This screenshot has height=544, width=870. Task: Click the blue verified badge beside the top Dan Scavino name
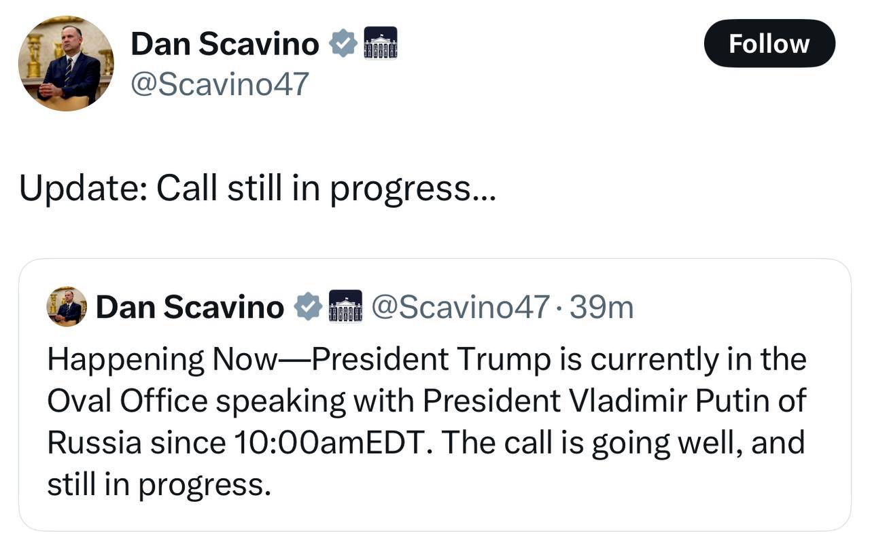click(343, 44)
